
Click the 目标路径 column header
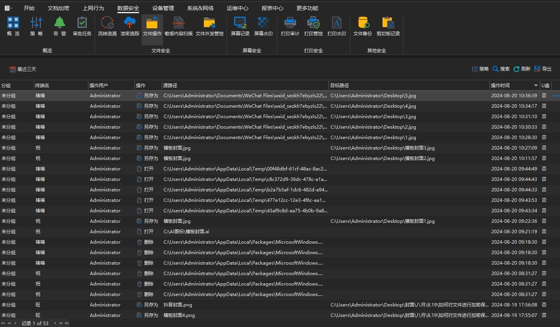click(x=409, y=85)
